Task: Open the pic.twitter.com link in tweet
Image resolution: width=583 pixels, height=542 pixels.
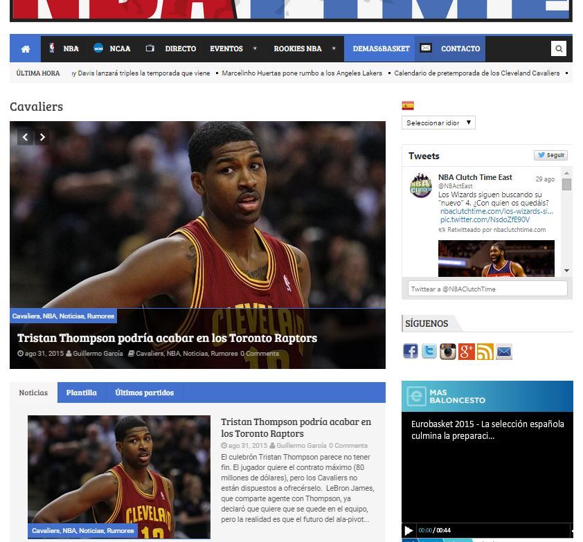Action: coord(485,219)
